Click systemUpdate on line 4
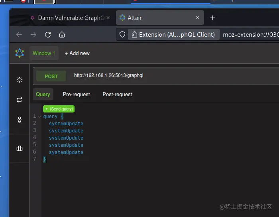 pos(66,138)
